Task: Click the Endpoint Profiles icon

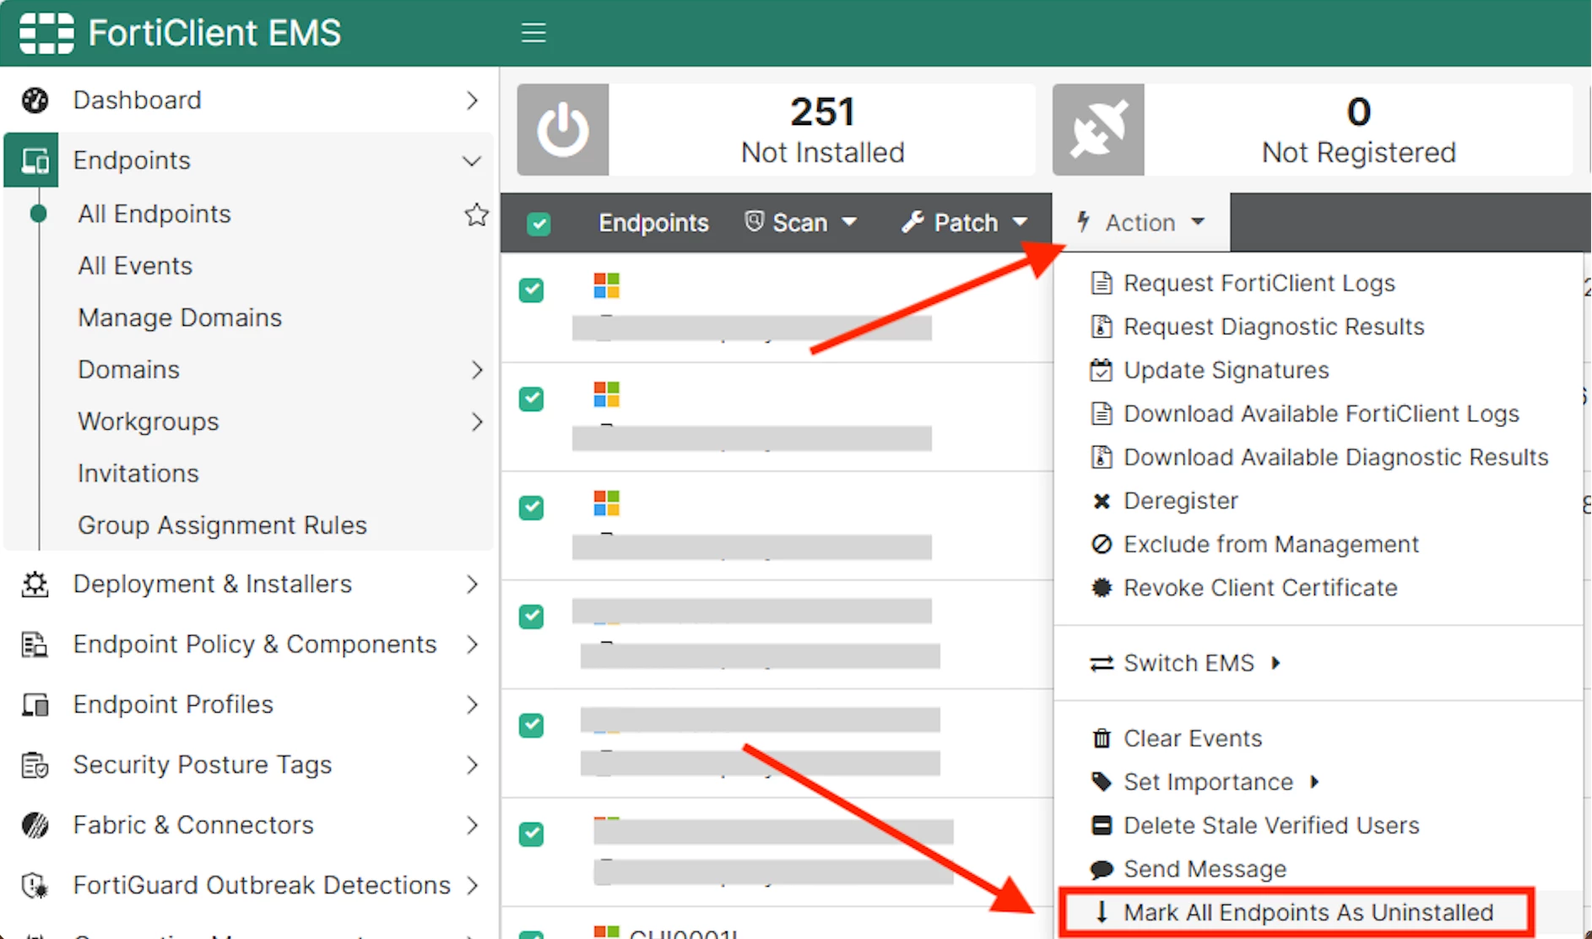Action: tap(35, 704)
